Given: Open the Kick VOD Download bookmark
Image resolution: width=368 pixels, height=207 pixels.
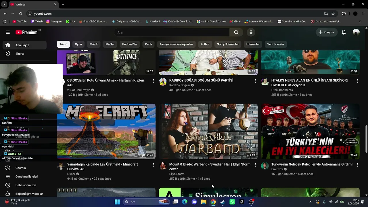Looking at the screenshot, I should pyautogui.click(x=178, y=22).
